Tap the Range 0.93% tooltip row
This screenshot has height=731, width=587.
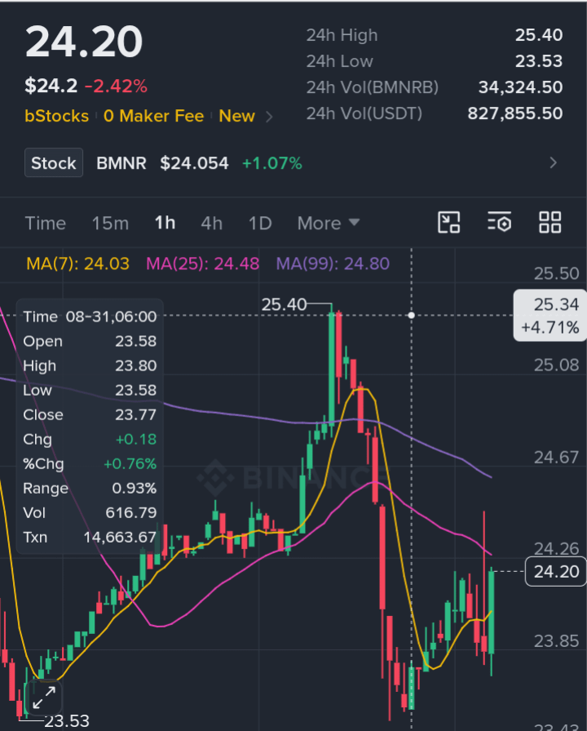tap(90, 489)
